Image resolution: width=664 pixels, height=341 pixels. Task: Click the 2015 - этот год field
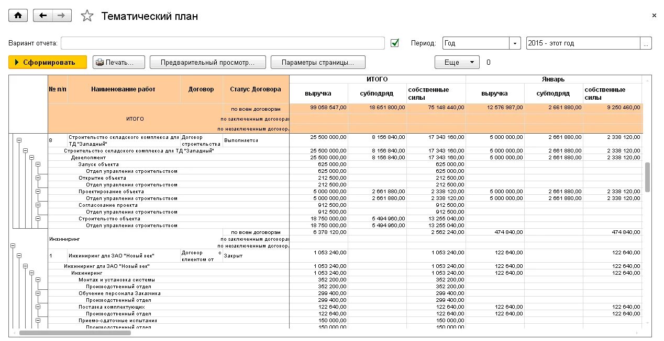pos(583,43)
